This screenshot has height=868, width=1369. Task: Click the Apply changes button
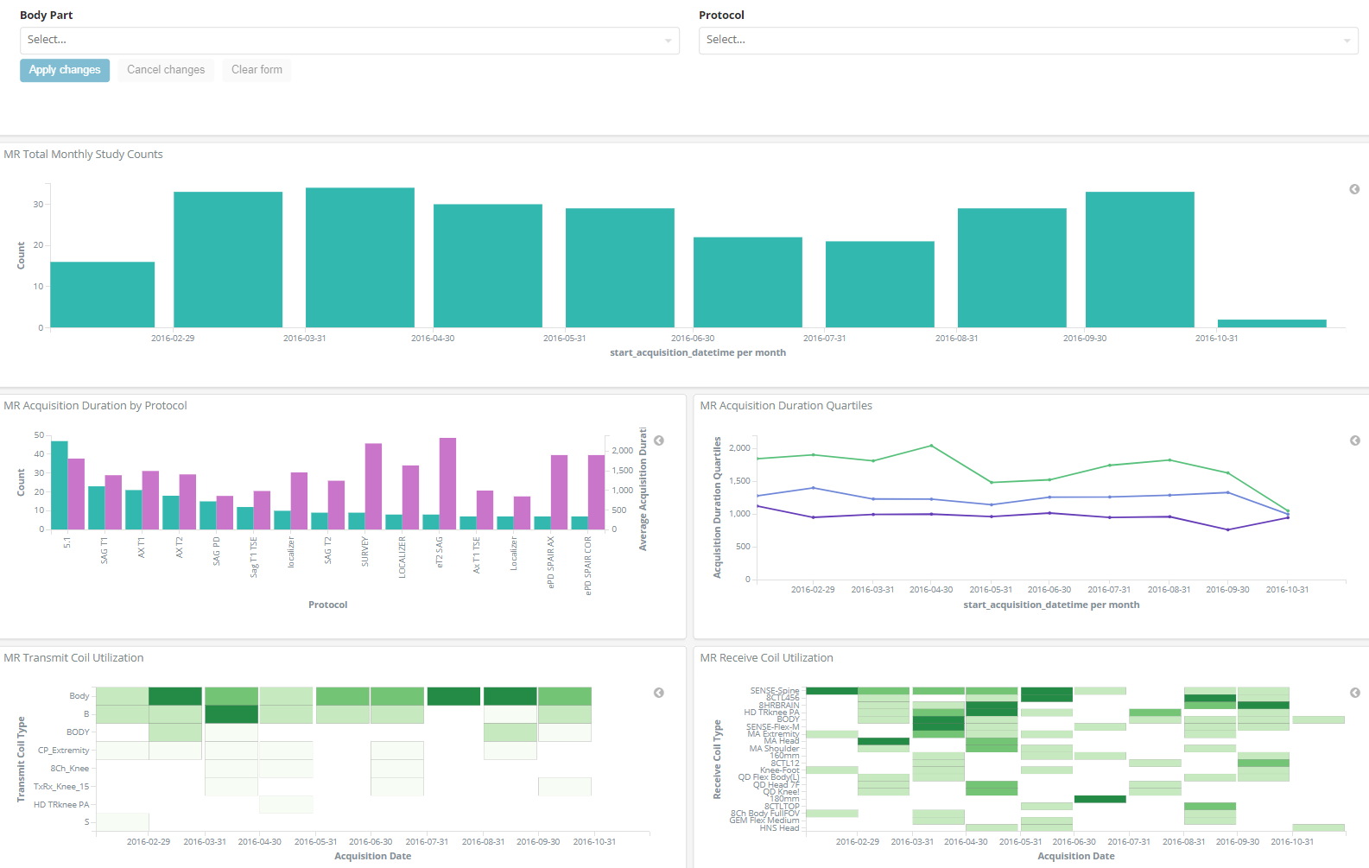coord(65,70)
